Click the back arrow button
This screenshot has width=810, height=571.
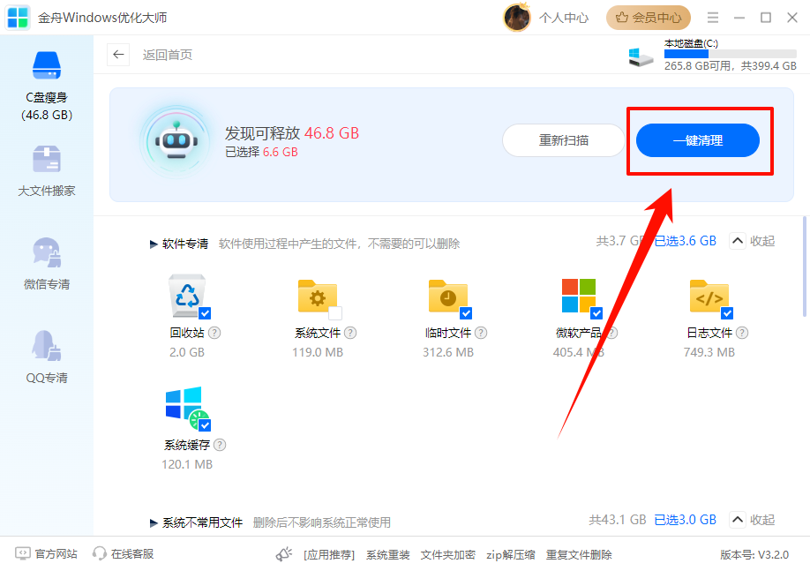point(118,54)
